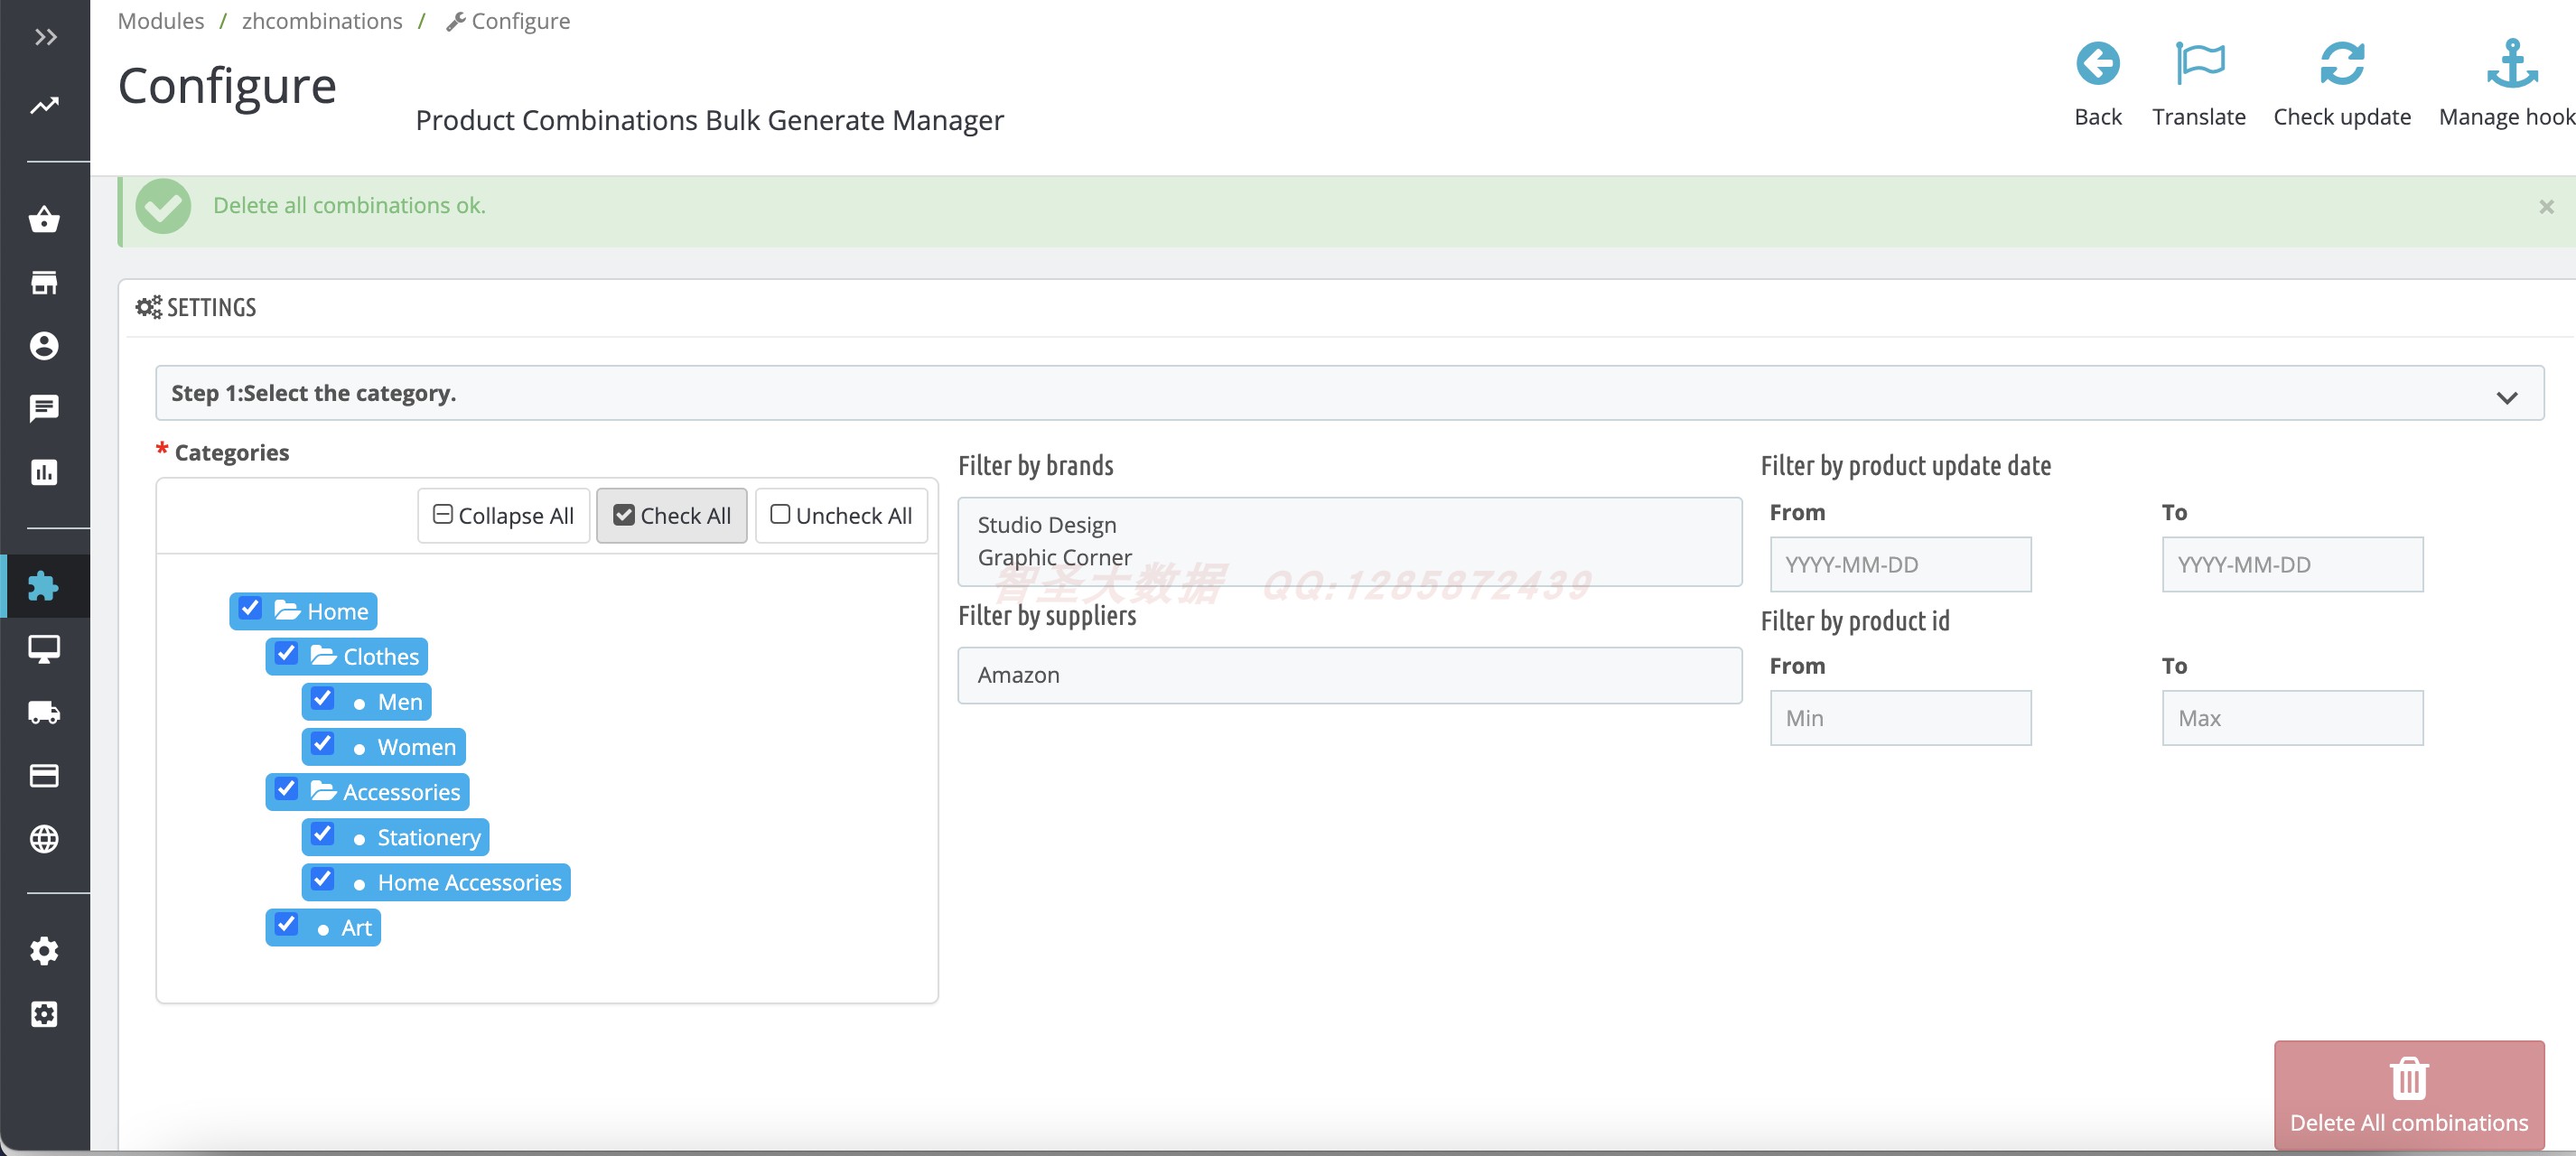Toggle the Check All categories checkbox
The width and height of the screenshot is (2576, 1156).
click(624, 516)
